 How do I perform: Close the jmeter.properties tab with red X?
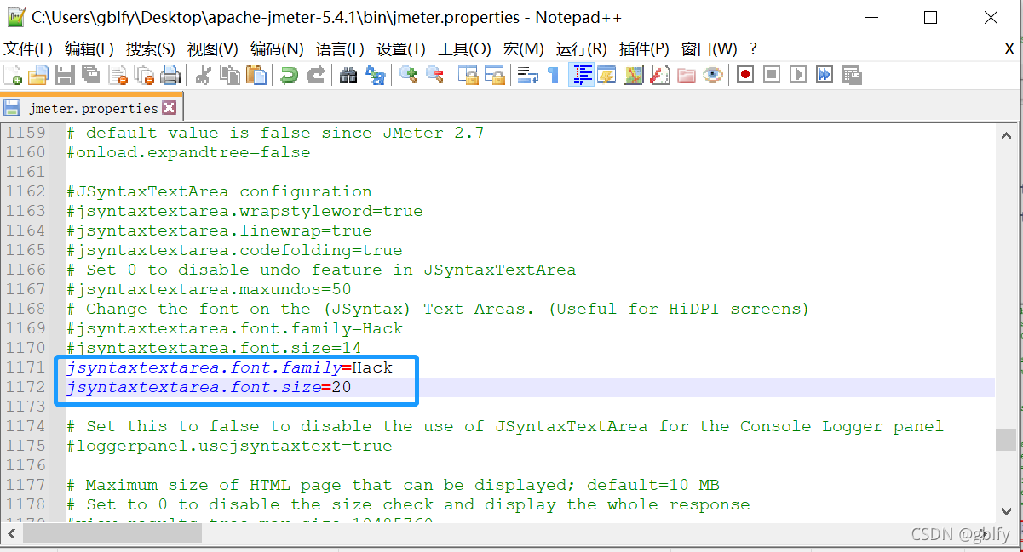[x=169, y=108]
